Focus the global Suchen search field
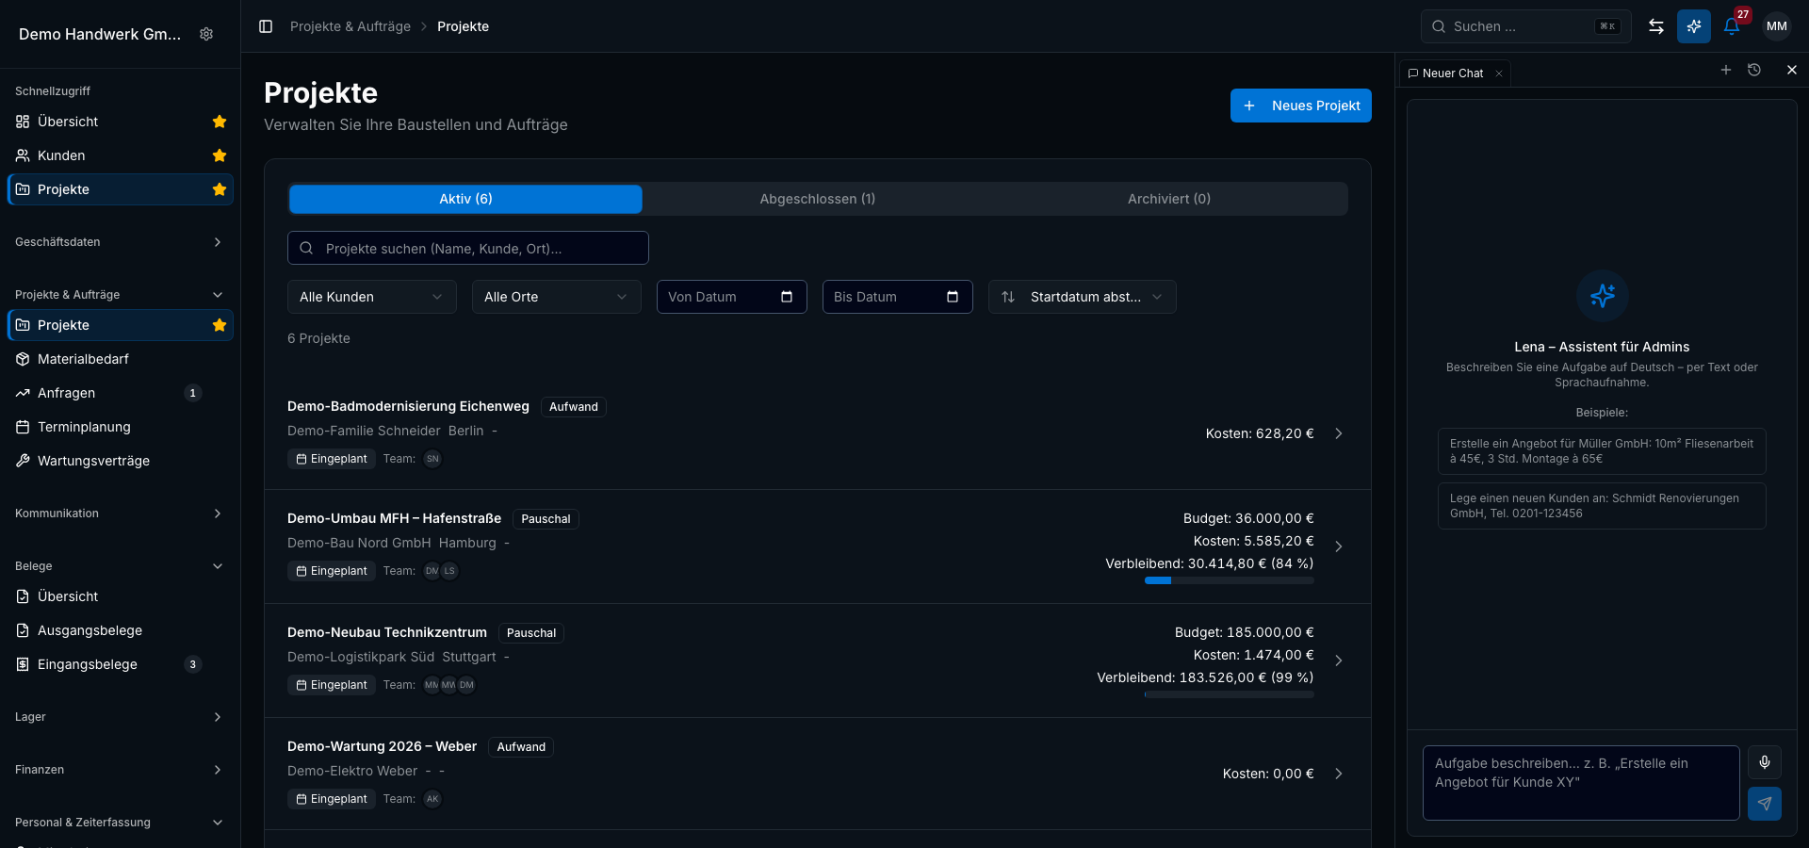The image size is (1809, 848). pyautogui.click(x=1525, y=26)
